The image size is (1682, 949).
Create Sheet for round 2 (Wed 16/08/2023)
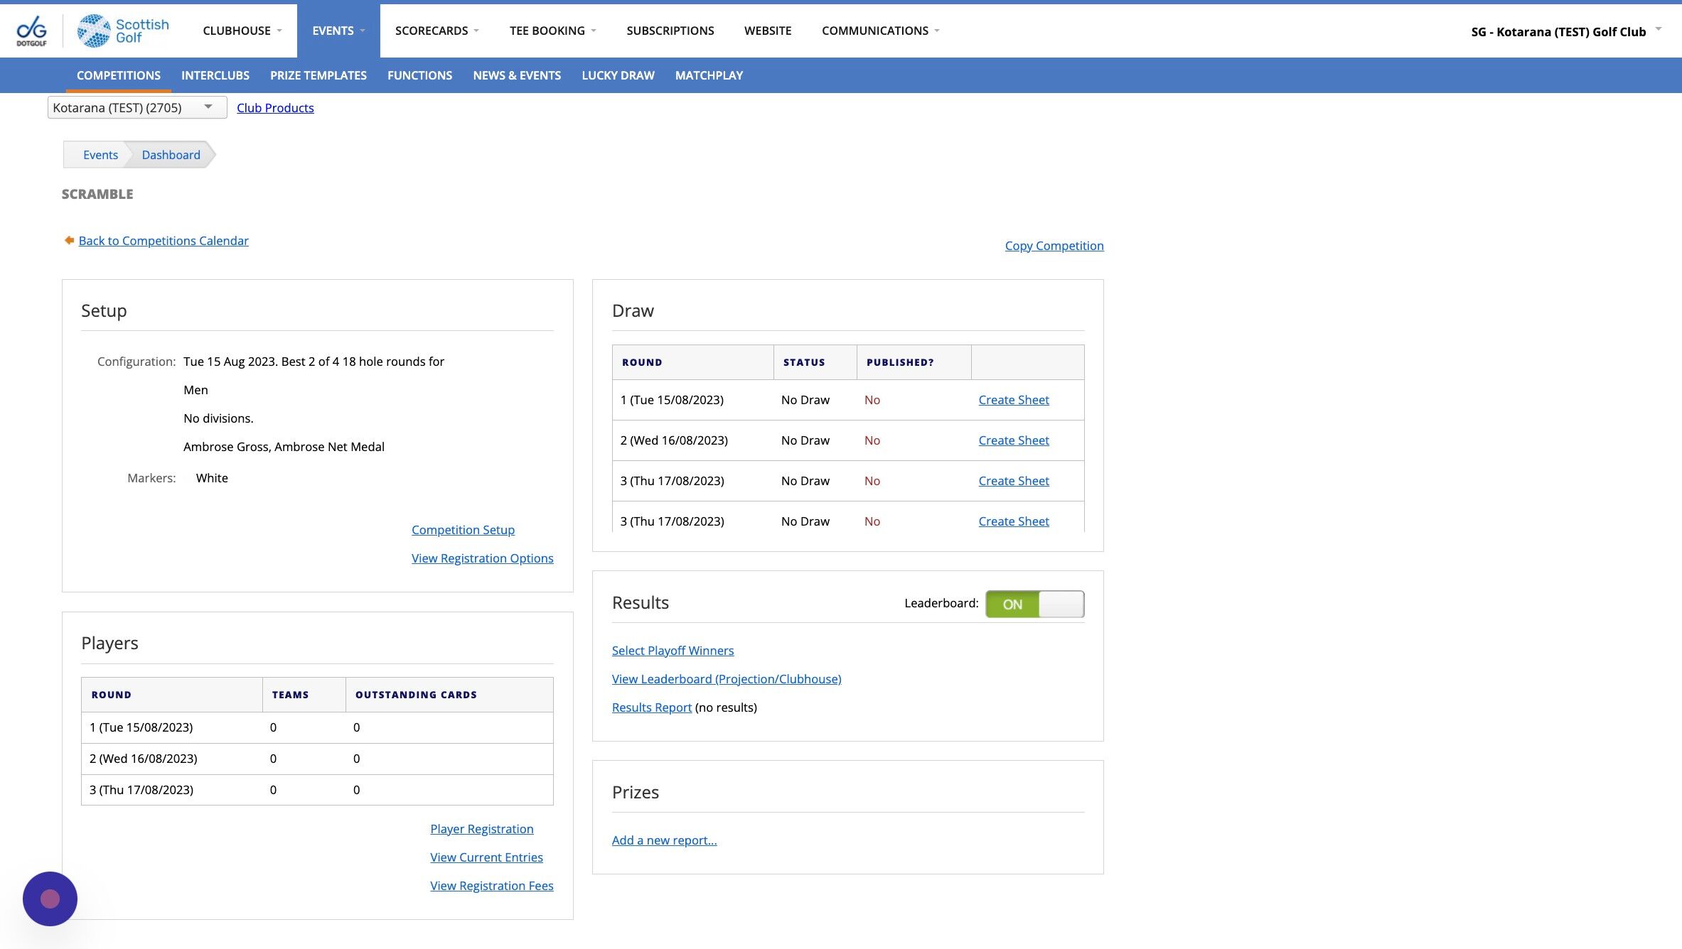tap(1013, 440)
